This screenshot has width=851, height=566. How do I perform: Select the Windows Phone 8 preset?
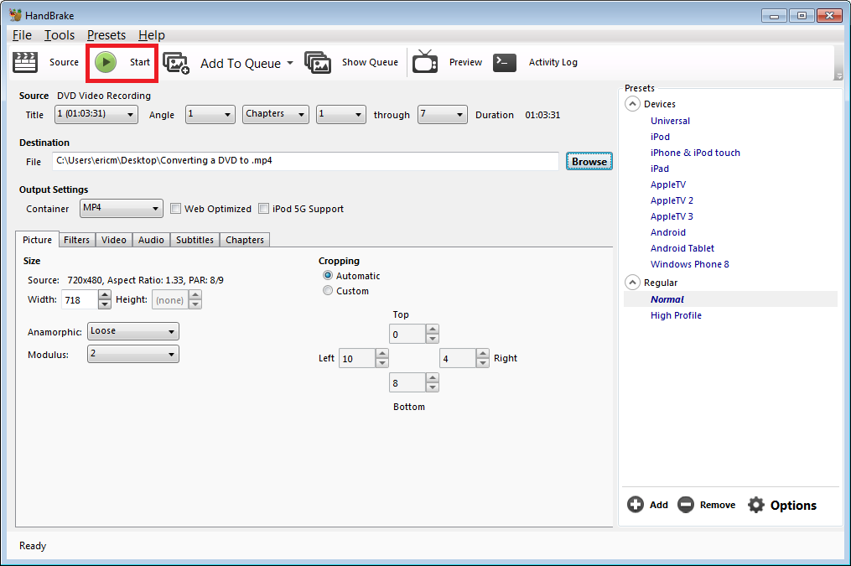point(690,264)
